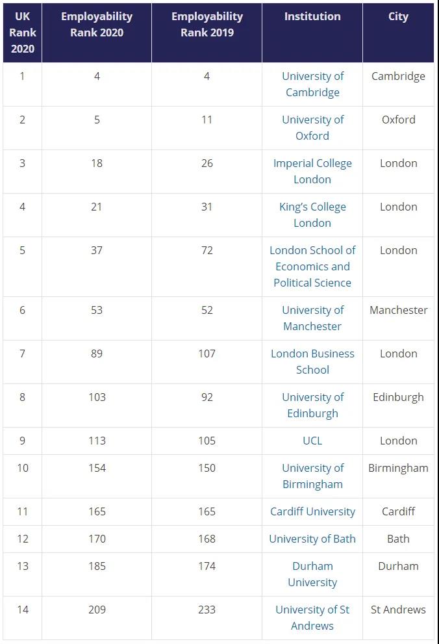Image resolution: width=439 pixels, height=644 pixels.
Task: Open the Cardiff University link
Action: point(312,511)
